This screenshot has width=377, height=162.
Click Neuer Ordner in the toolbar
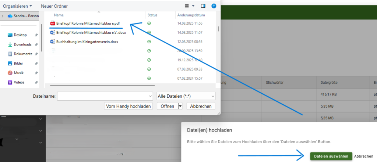55,6
